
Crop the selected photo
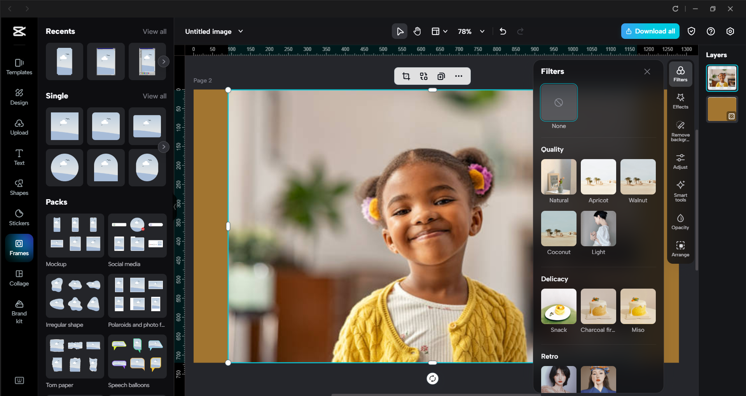click(406, 76)
